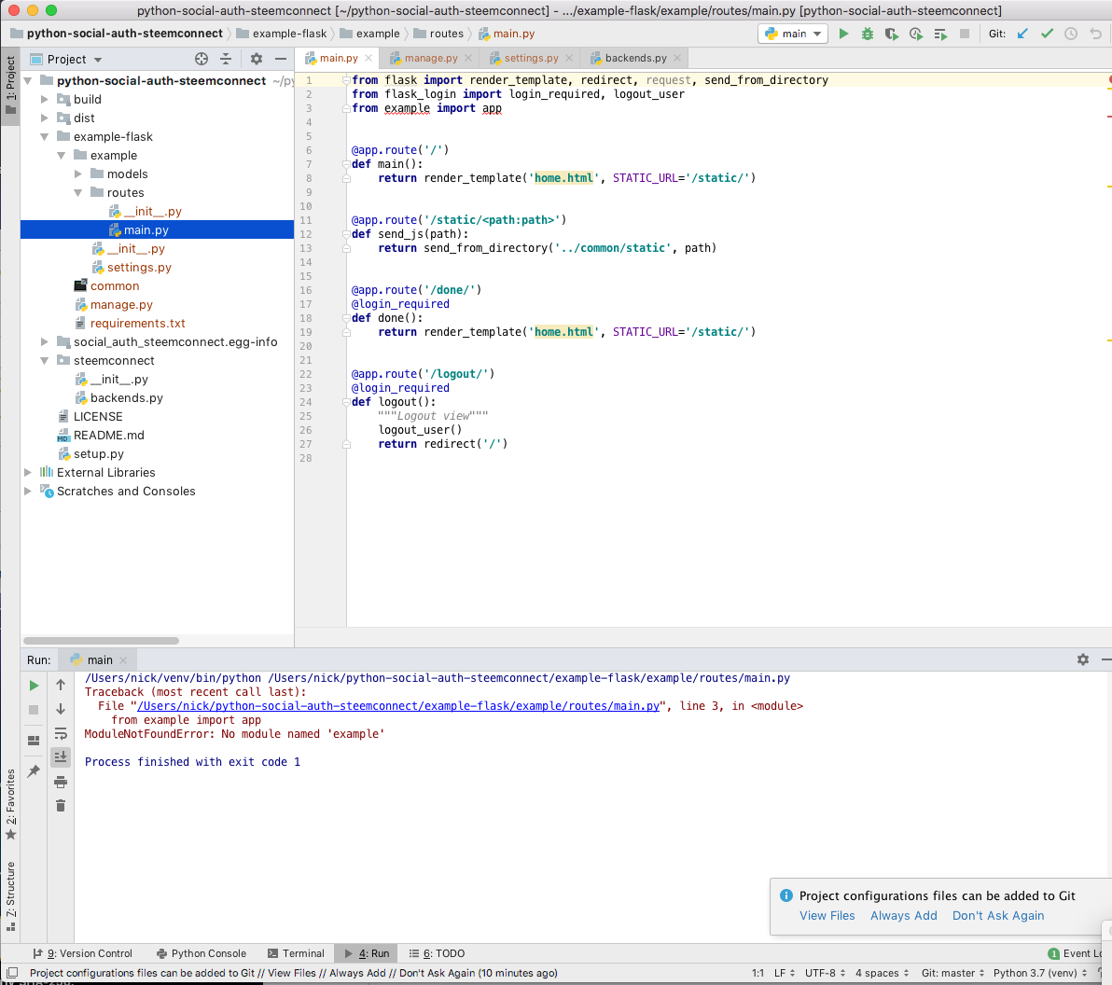Revert changes with Git undo icon

1096,34
